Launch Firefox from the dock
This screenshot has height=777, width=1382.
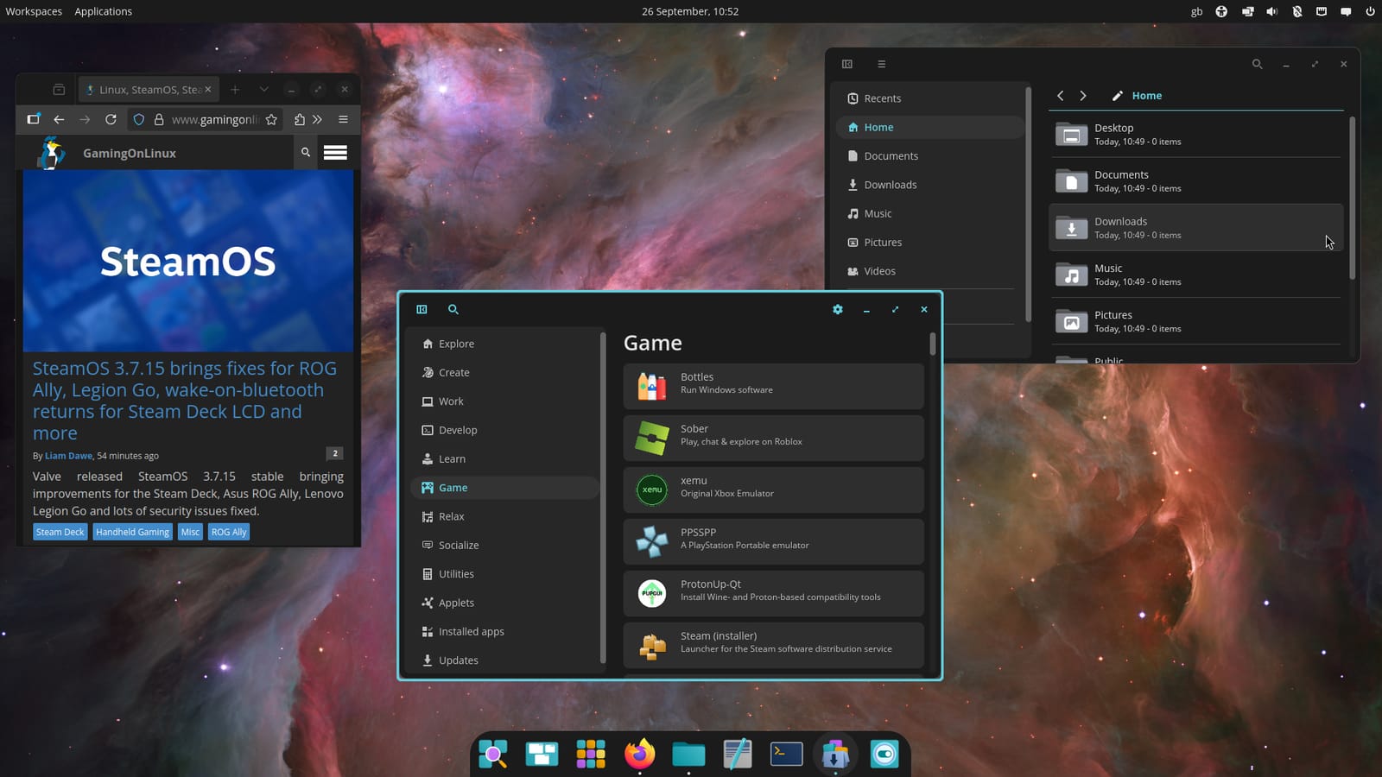pyautogui.click(x=639, y=754)
